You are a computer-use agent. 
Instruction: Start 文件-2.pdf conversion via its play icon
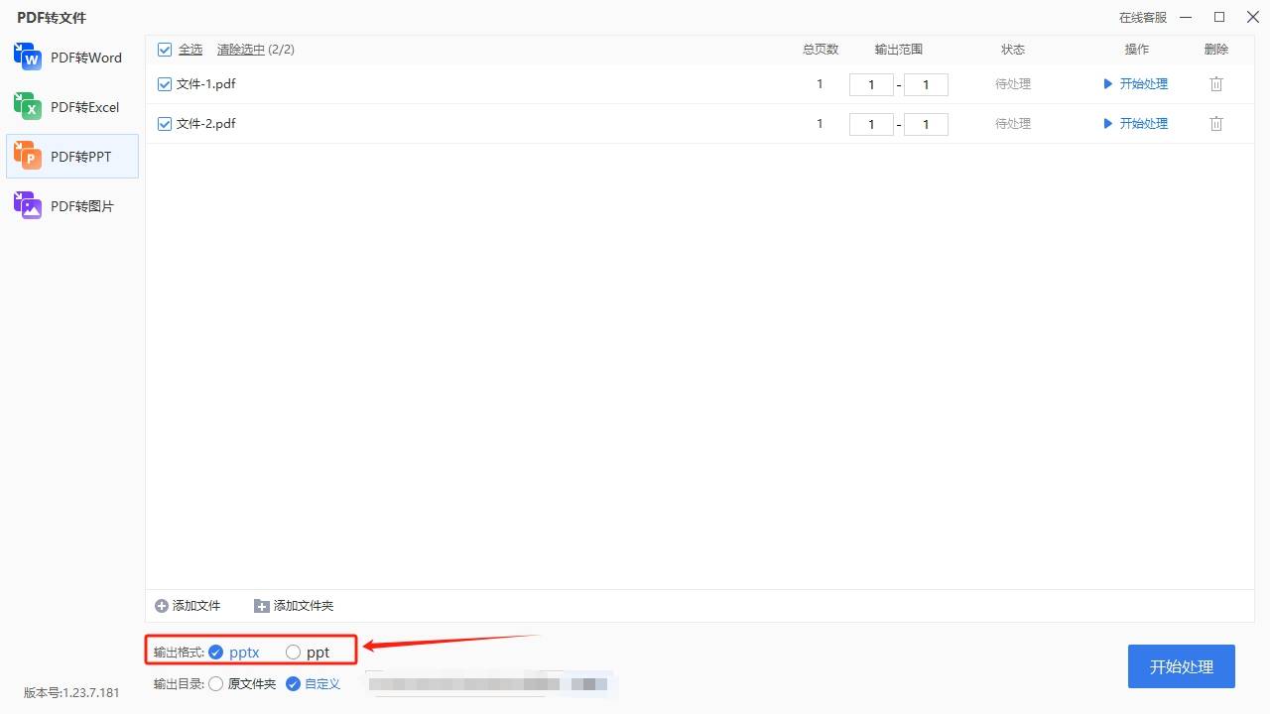pyautogui.click(x=1108, y=123)
